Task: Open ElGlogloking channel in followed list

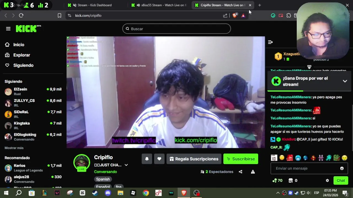Action: click(x=33, y=137)
